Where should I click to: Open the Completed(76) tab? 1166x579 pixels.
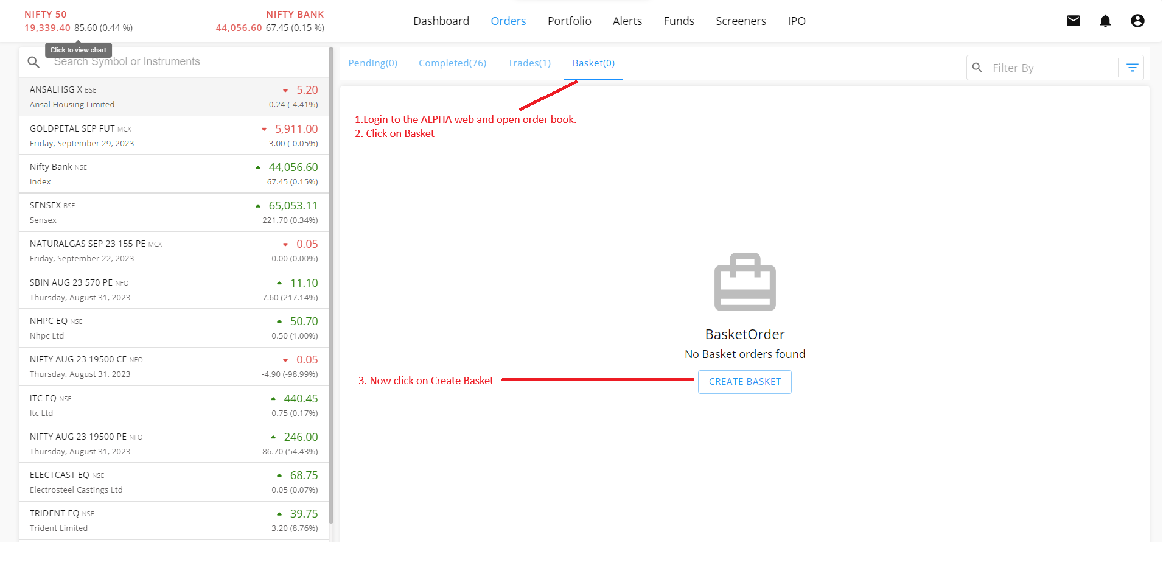pyautogui.click(x=452, y=63)
